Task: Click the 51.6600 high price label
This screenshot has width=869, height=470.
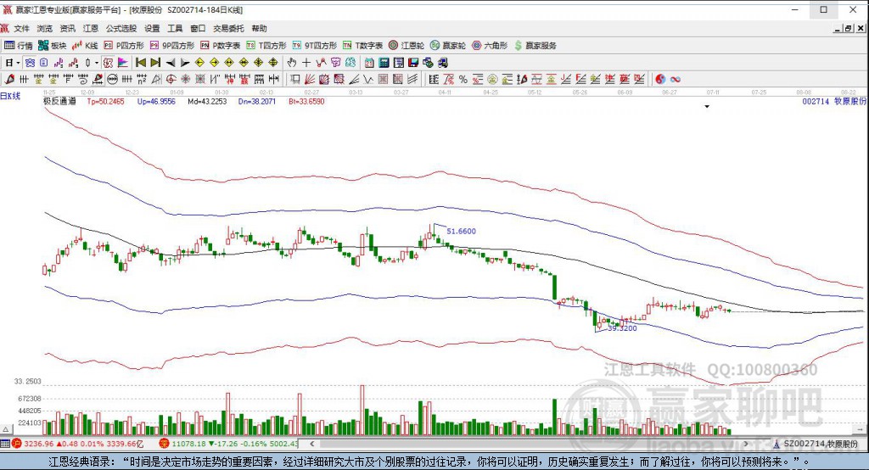Action: click(461, 231)
